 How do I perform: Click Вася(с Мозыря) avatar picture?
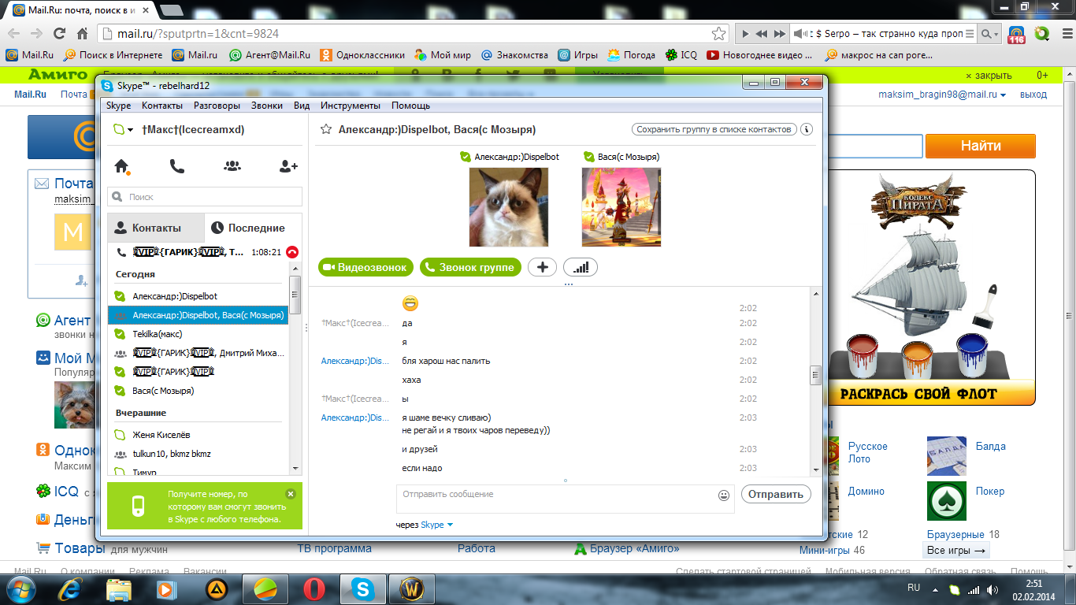tap(621, 207)
